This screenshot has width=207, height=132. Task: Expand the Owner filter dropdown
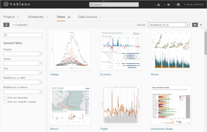tap(40, 63)
